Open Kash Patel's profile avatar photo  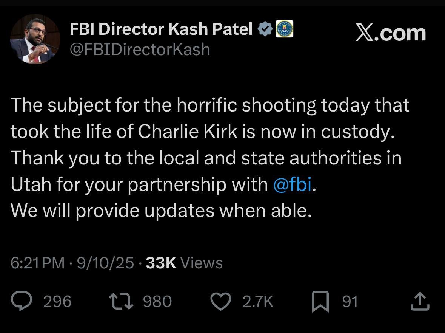35,39
